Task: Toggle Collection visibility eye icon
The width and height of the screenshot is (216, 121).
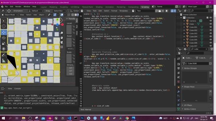Action: (211, 18)
